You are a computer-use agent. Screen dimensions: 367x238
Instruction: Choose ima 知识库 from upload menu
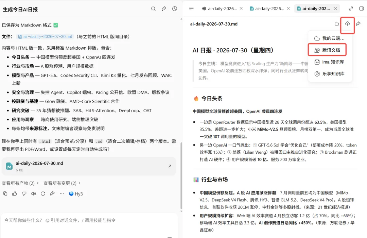(330, 62)
